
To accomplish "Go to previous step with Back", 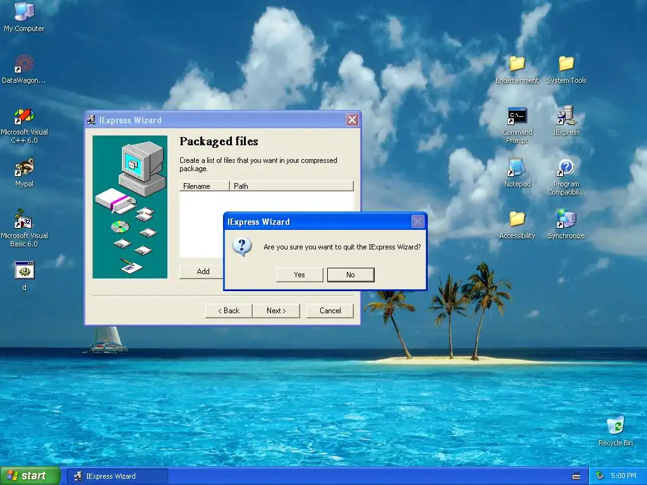I will [x=229, y=311].
